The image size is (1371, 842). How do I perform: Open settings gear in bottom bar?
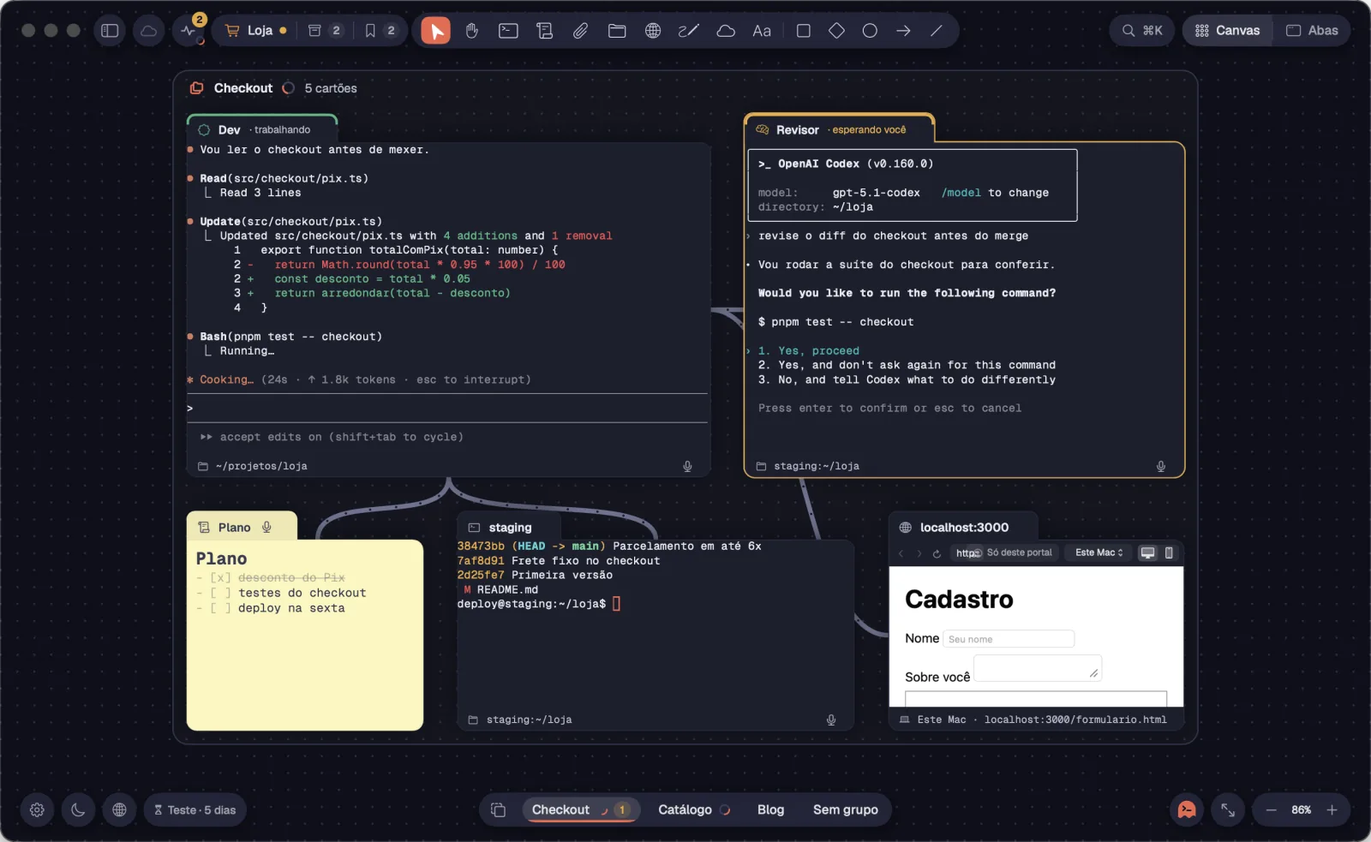pyautogui.click(x=37, y=809)
